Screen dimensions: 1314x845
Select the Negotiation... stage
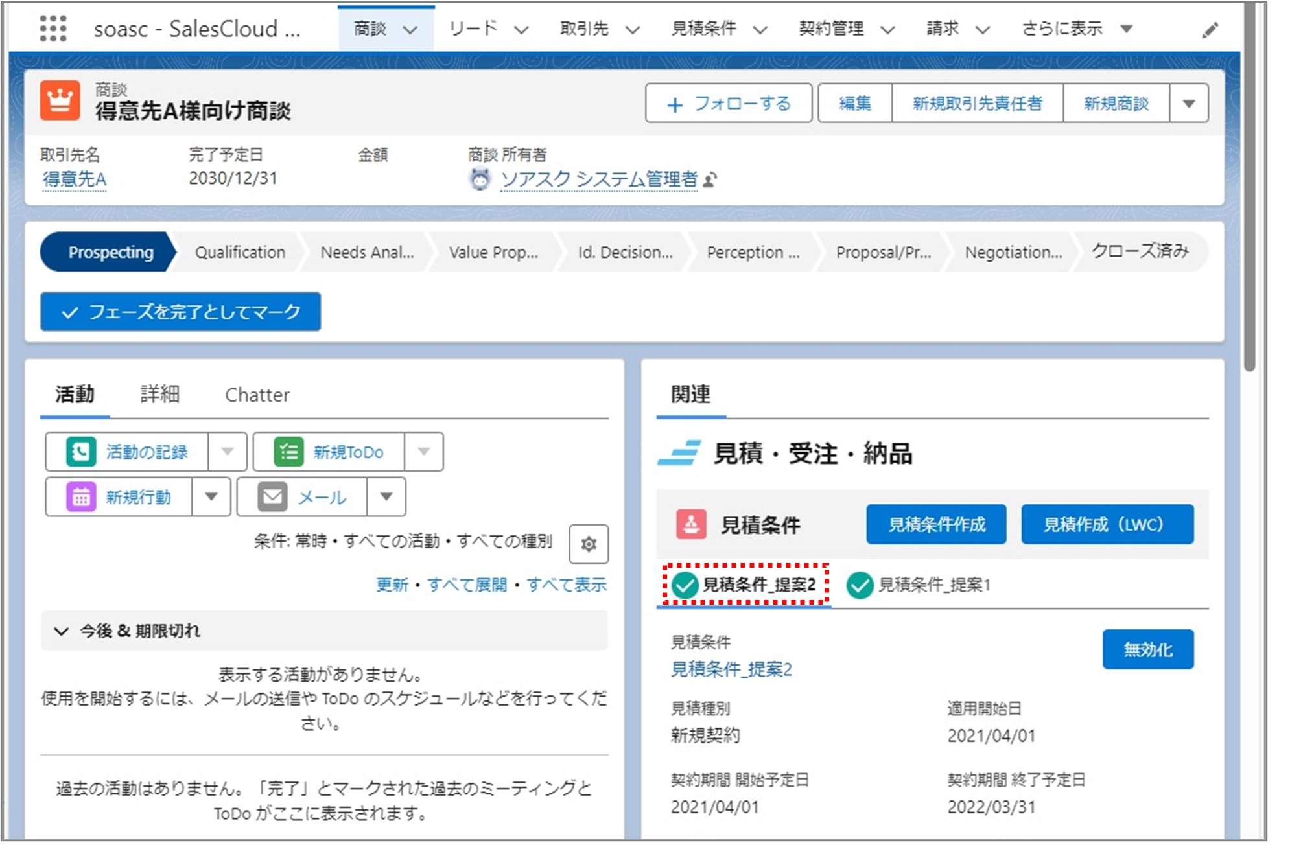point(1013,252)
